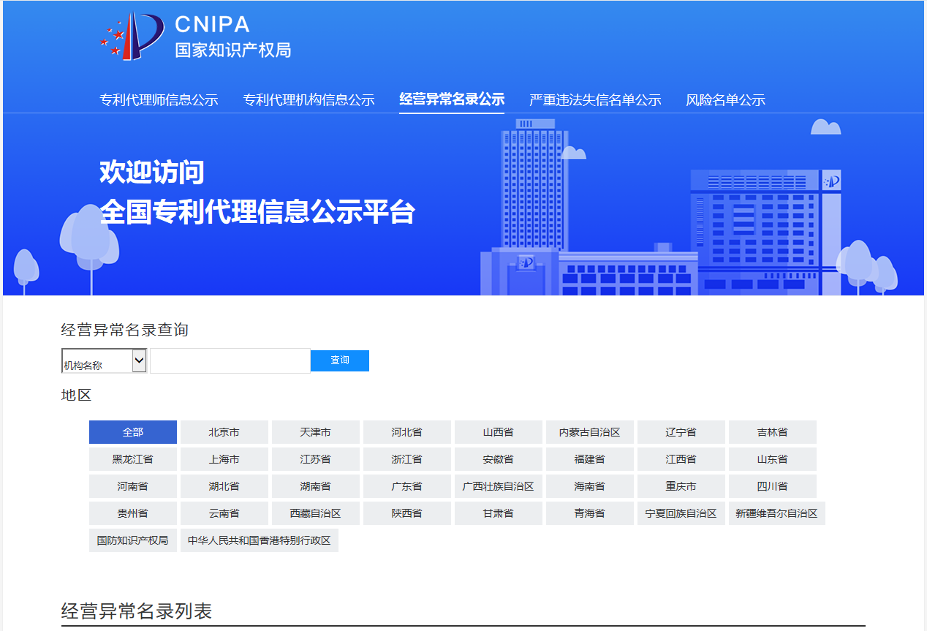This screenshot has width=927, height=631.
Task: Filter by region 黑龙江省
Action: tap(133, 459)
